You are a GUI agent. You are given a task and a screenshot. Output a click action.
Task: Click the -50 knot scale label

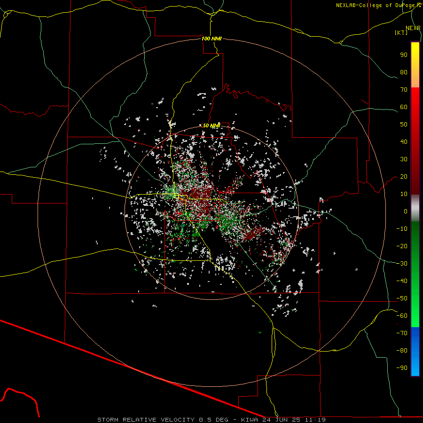402,298
